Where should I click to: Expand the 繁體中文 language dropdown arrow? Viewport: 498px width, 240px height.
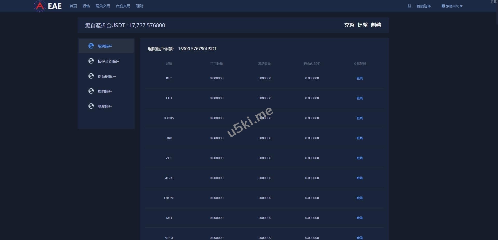tap(461, 6)
